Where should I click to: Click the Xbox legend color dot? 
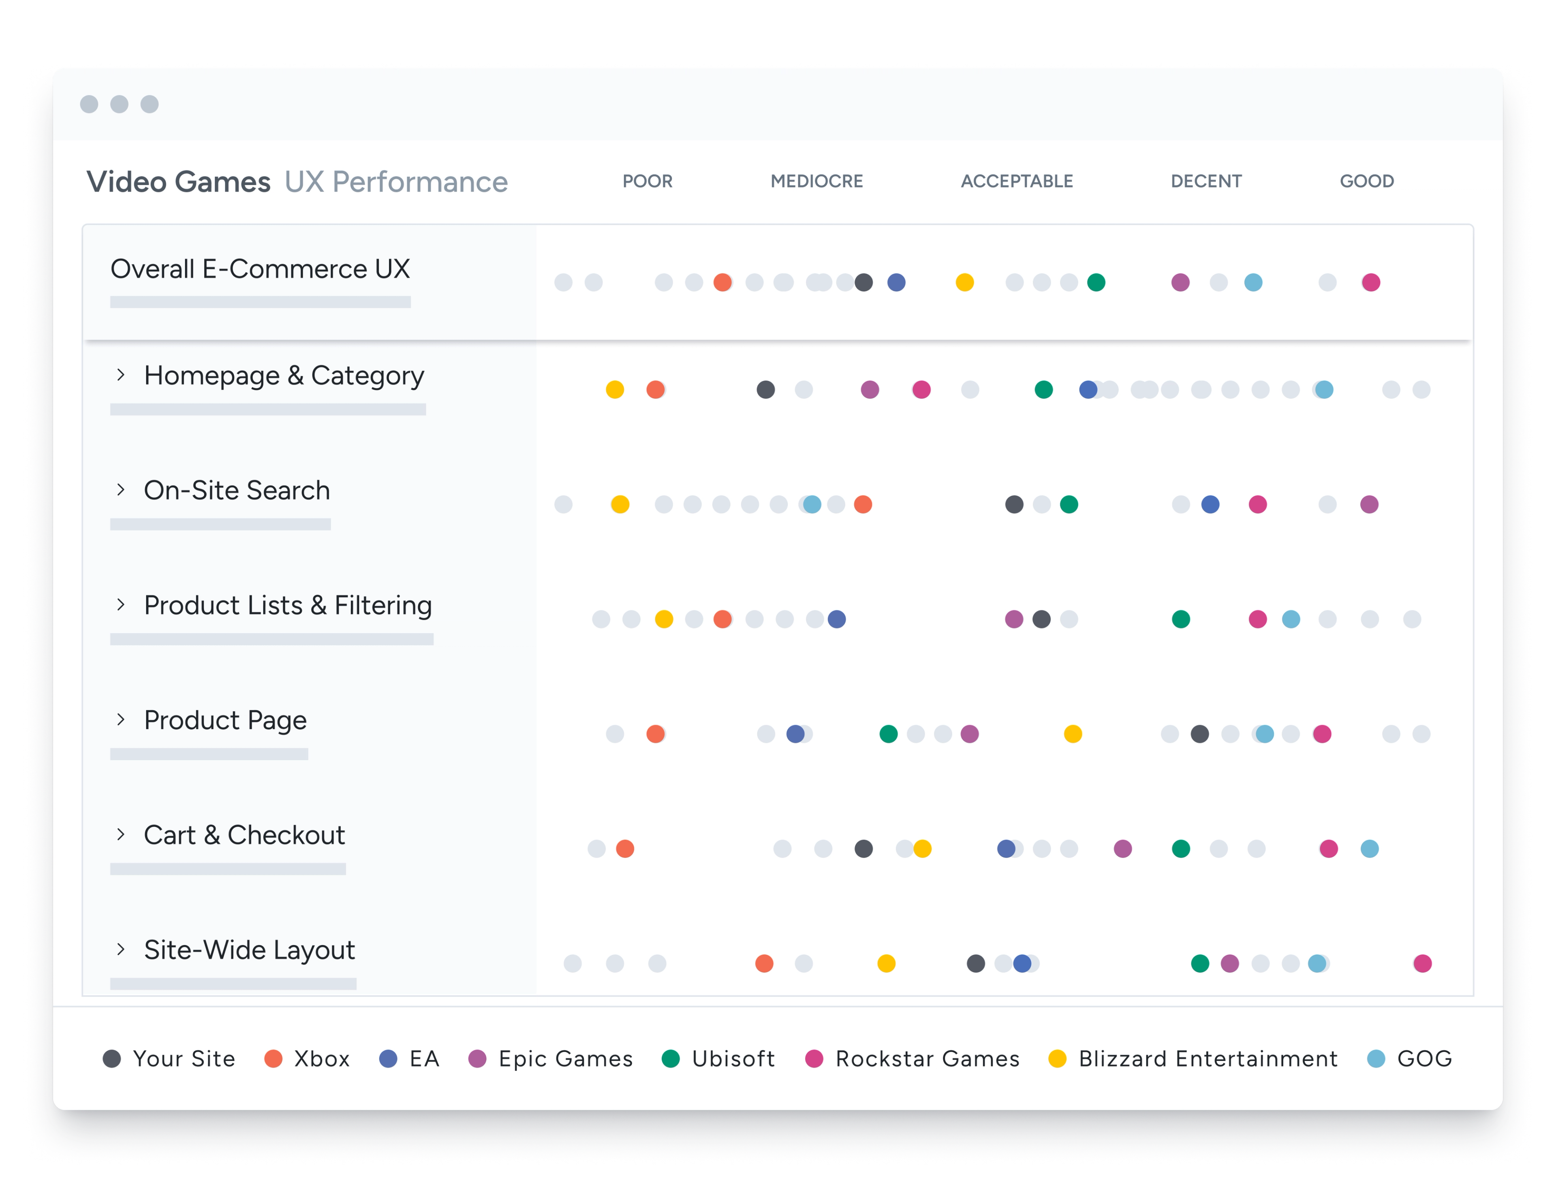273,1058
